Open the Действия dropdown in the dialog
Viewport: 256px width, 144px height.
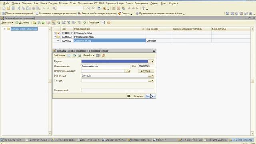pos(59,55)
